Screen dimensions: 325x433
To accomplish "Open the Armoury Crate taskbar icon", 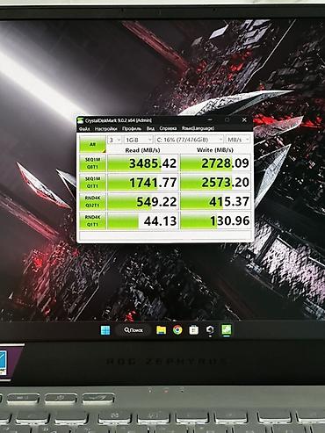I will pyautogui.click(x=210, y=330).
